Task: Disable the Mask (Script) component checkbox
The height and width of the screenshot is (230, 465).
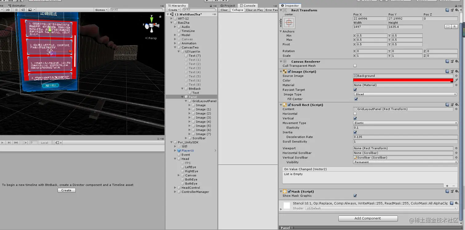Action: pyautogui.click(x=289, y=191)
